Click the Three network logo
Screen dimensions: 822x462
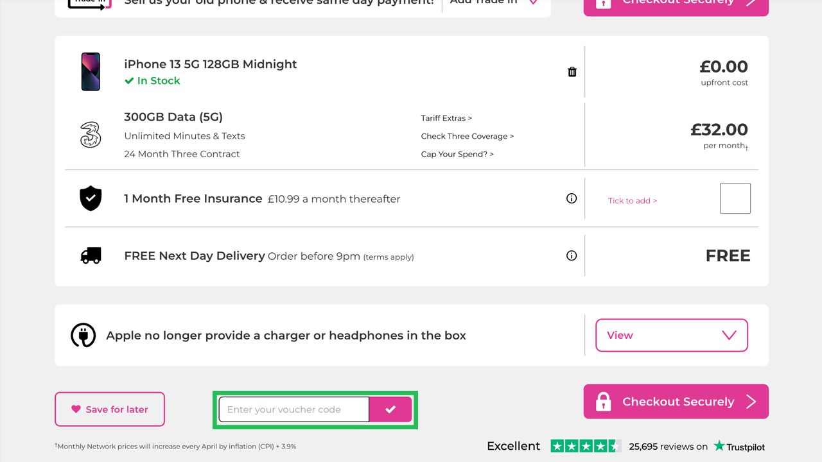pyautogui.click(x=91, y=135)
